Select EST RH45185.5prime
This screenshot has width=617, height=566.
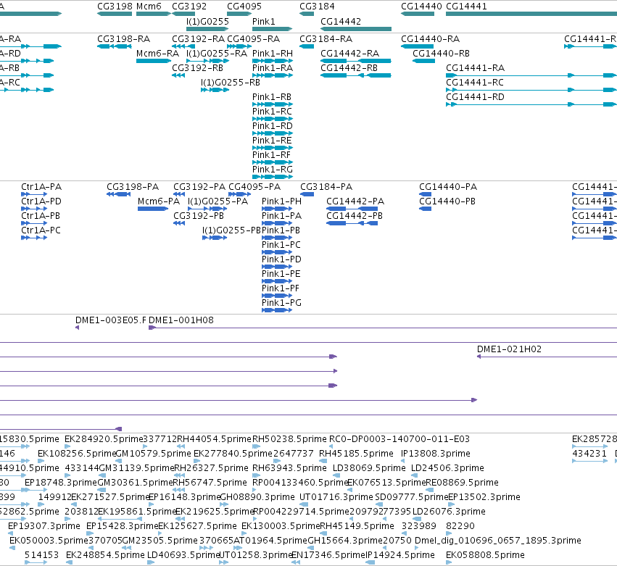point(323,461)
